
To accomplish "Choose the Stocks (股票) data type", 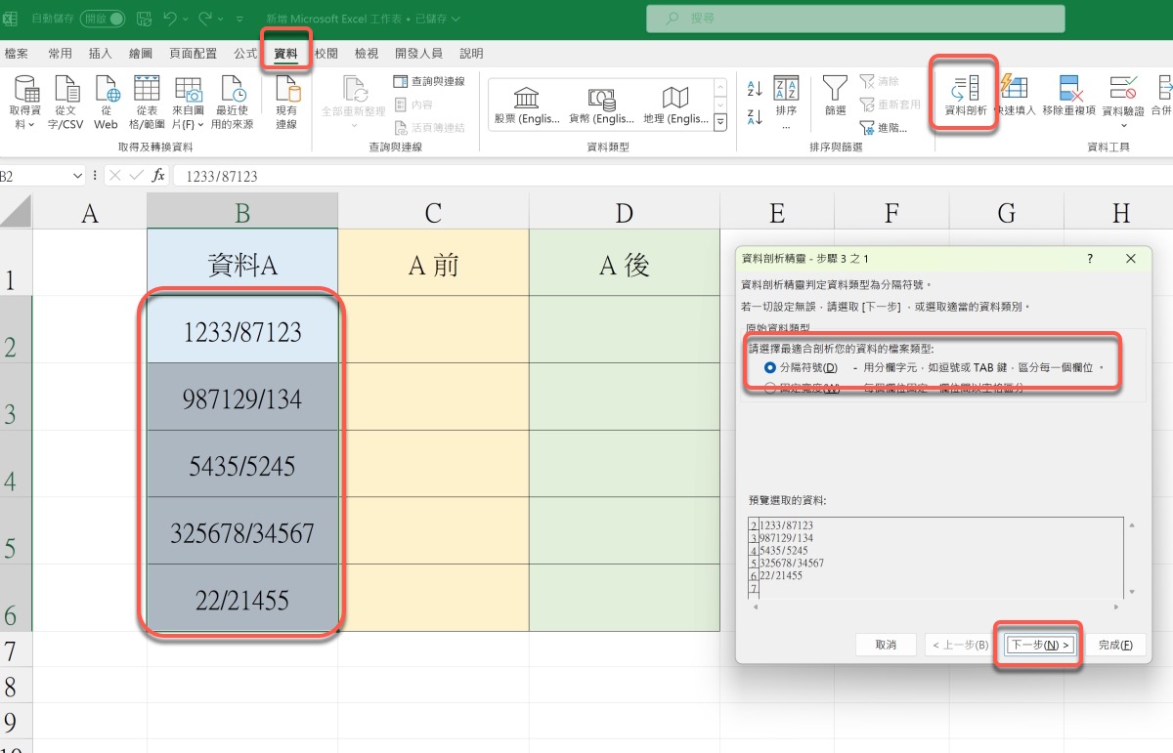I will click(526, 105).
